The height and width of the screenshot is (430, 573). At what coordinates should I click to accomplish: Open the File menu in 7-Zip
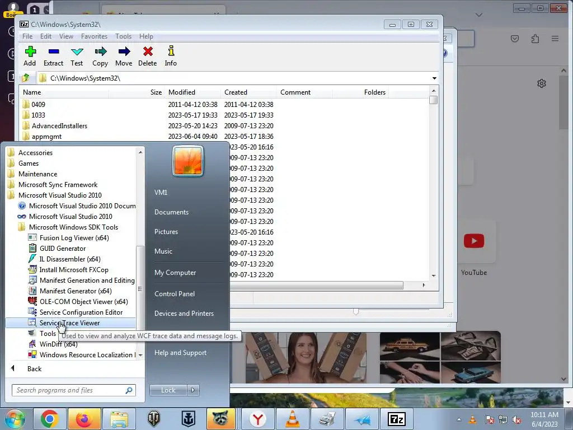[x=27, y=36]
